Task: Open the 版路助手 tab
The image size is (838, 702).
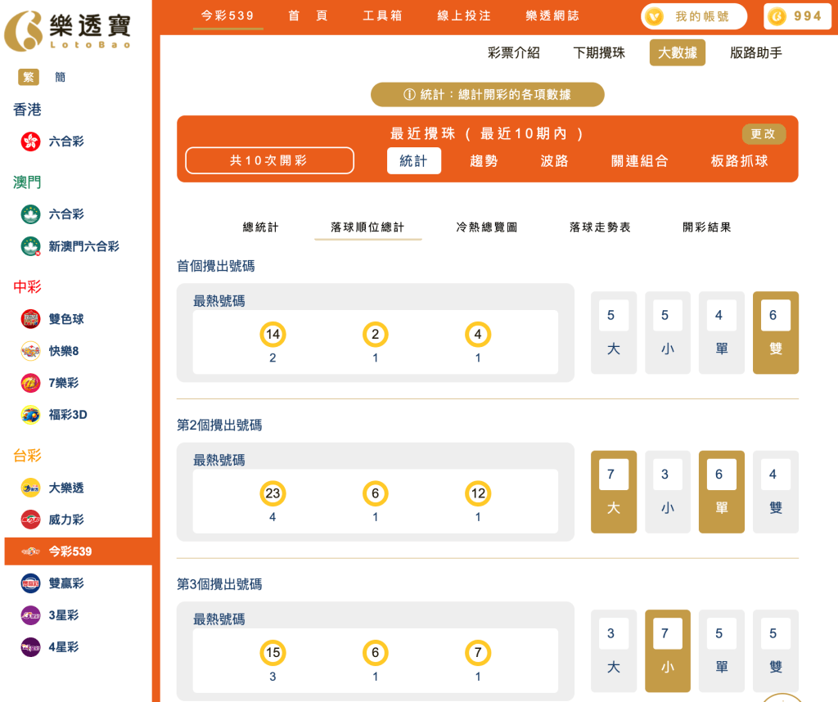Action: point(754,52)
